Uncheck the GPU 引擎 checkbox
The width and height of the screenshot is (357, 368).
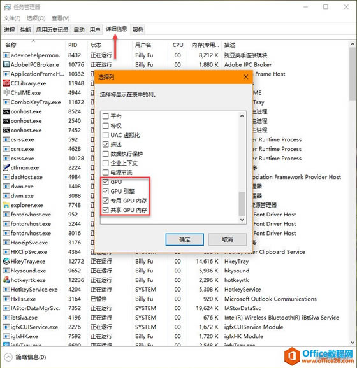pyautogui.click(x=106, y=191)
